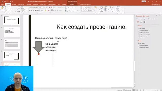The image size is (162, 91).
Task: Select Gradient fill (Градиентная заливка) radio
Action: [139, 32]
